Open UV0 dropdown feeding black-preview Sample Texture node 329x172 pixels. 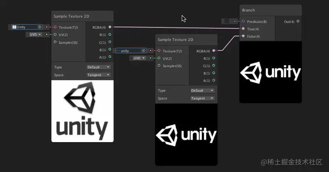[x=139, y=58]
